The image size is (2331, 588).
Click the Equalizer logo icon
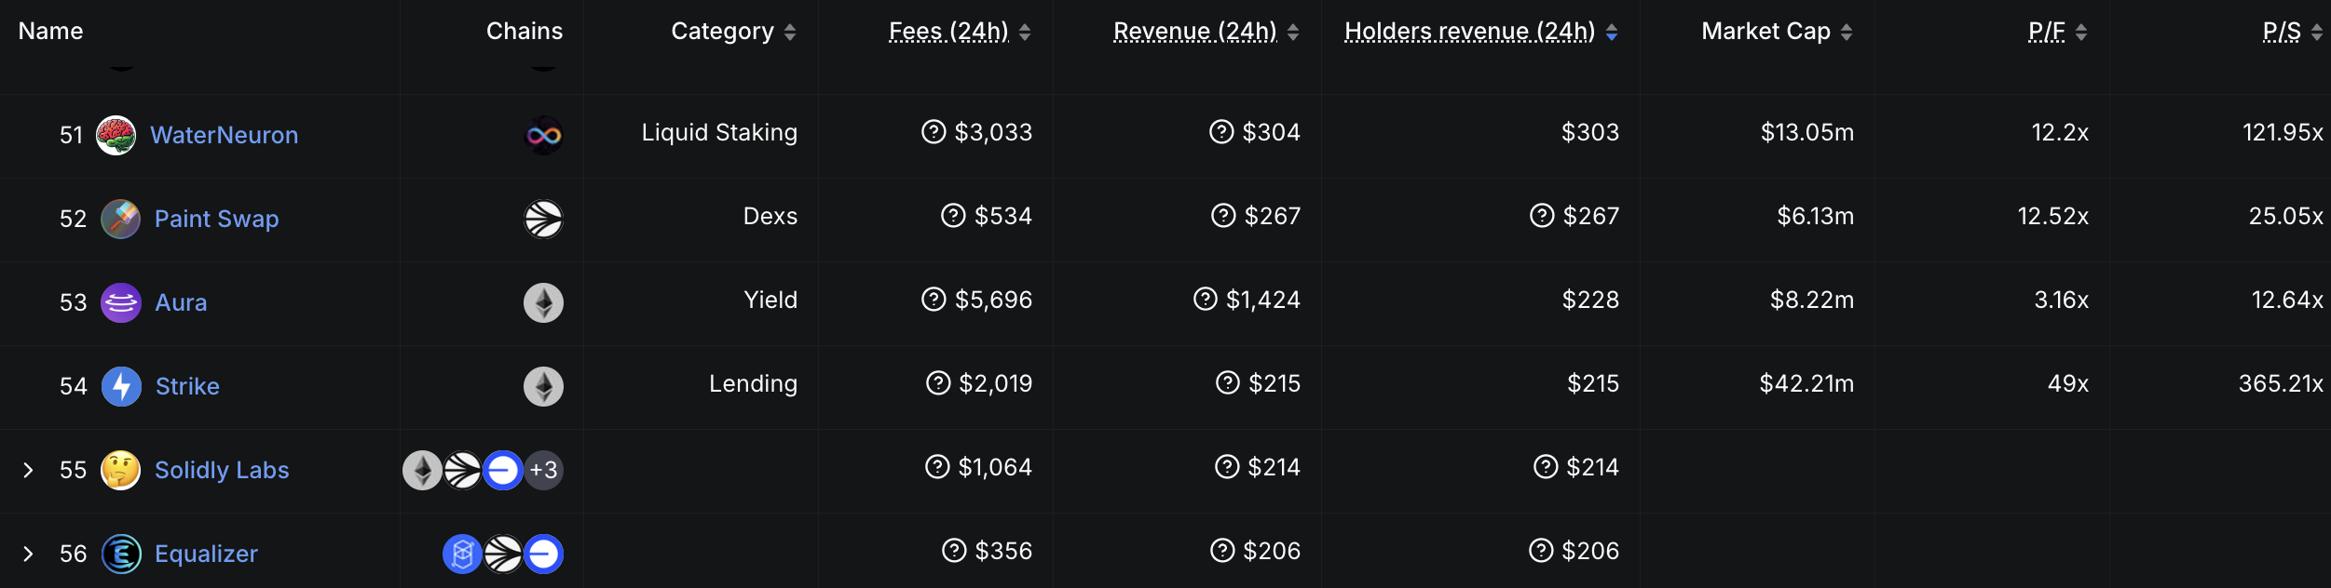(x=121, y=554)
